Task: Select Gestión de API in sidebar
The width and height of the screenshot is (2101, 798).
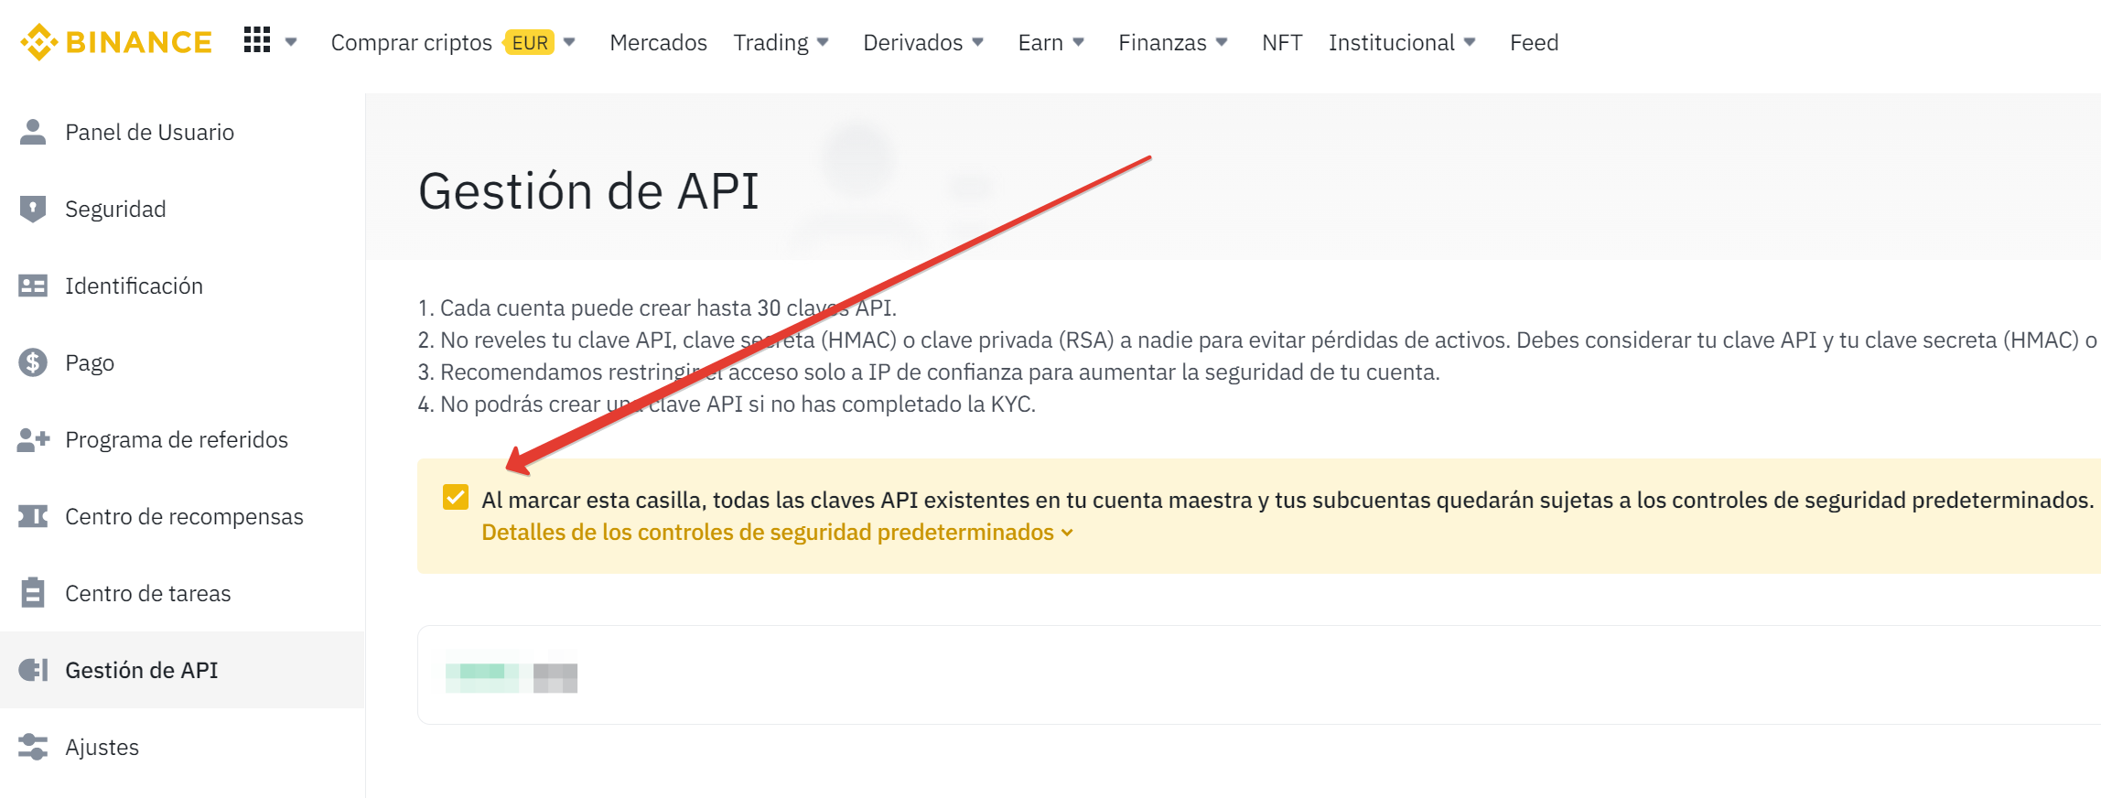Action: coord(142,670)
